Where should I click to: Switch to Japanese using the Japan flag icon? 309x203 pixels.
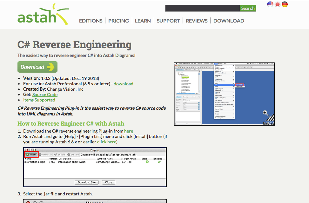[x=277, y=4]
